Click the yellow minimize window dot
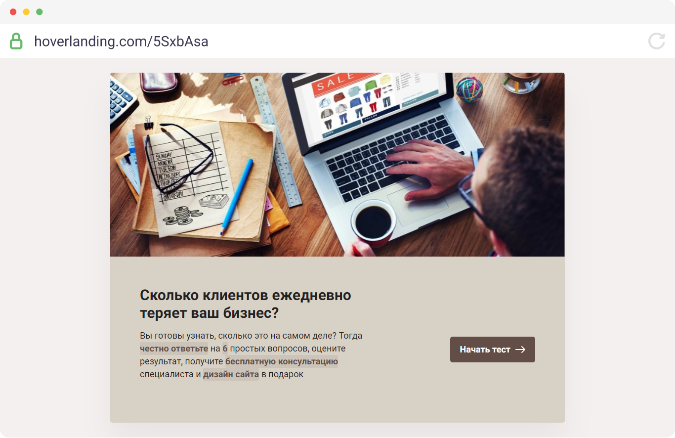The image size is (675, 438). (26, 12)
